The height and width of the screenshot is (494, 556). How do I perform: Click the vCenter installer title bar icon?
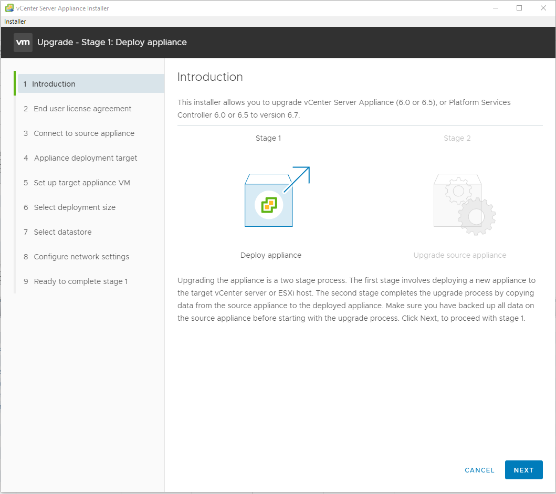[9, 8]
